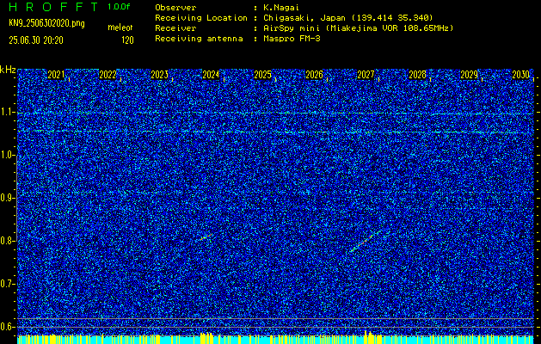The width and height of the screenshot is (541, 344).
Task: Select the 2022 time marker
Action: [108, 75]
